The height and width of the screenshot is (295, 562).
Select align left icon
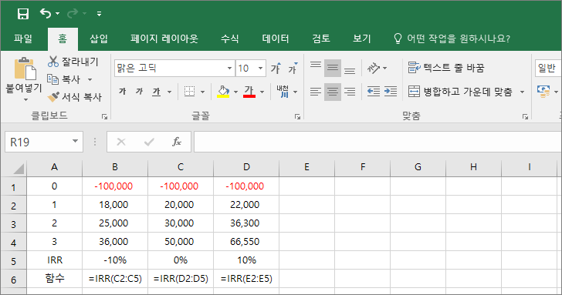pos(316,92)
